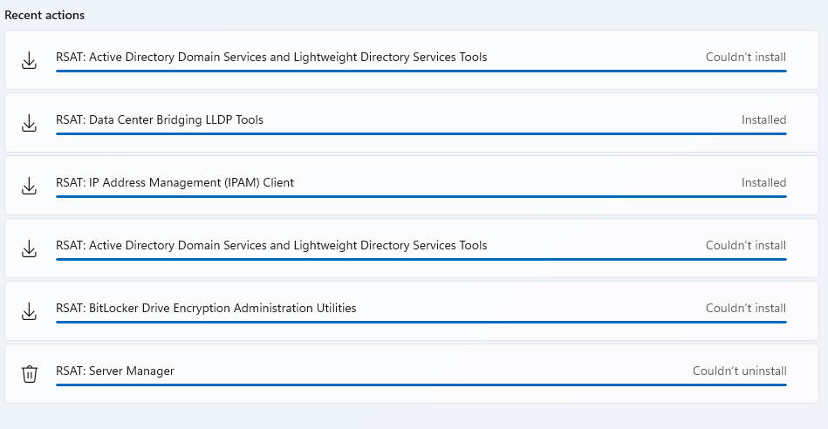The height and width of the screenshot is (429, 828).
Task: Click the download icon for BitLocker Administration Utilities
Action: click(29, 311)
